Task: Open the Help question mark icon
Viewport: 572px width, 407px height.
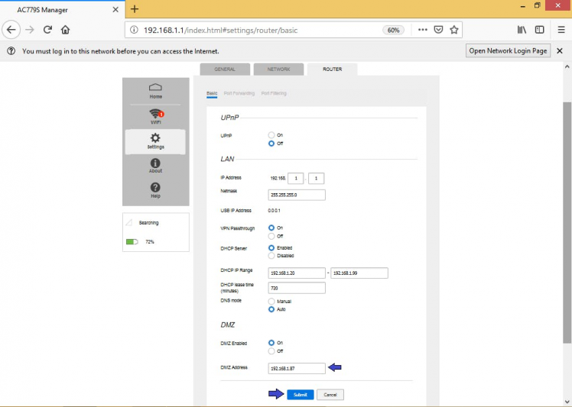Action: pos(155,190)
